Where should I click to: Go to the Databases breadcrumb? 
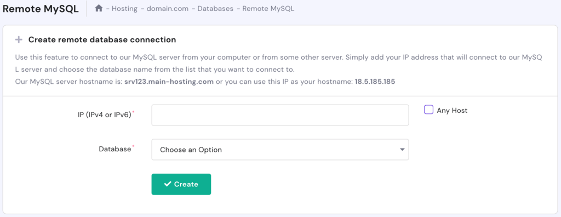[215, 9]
